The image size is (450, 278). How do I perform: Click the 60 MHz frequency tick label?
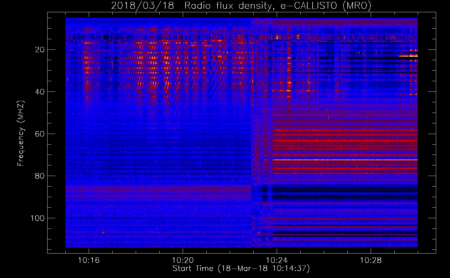(x=40, y=134)
